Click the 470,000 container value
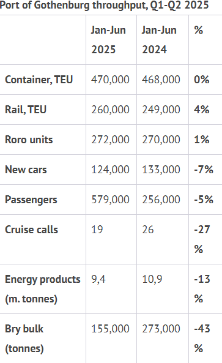The height and width of the screenshot is (363, 222). 110,80
